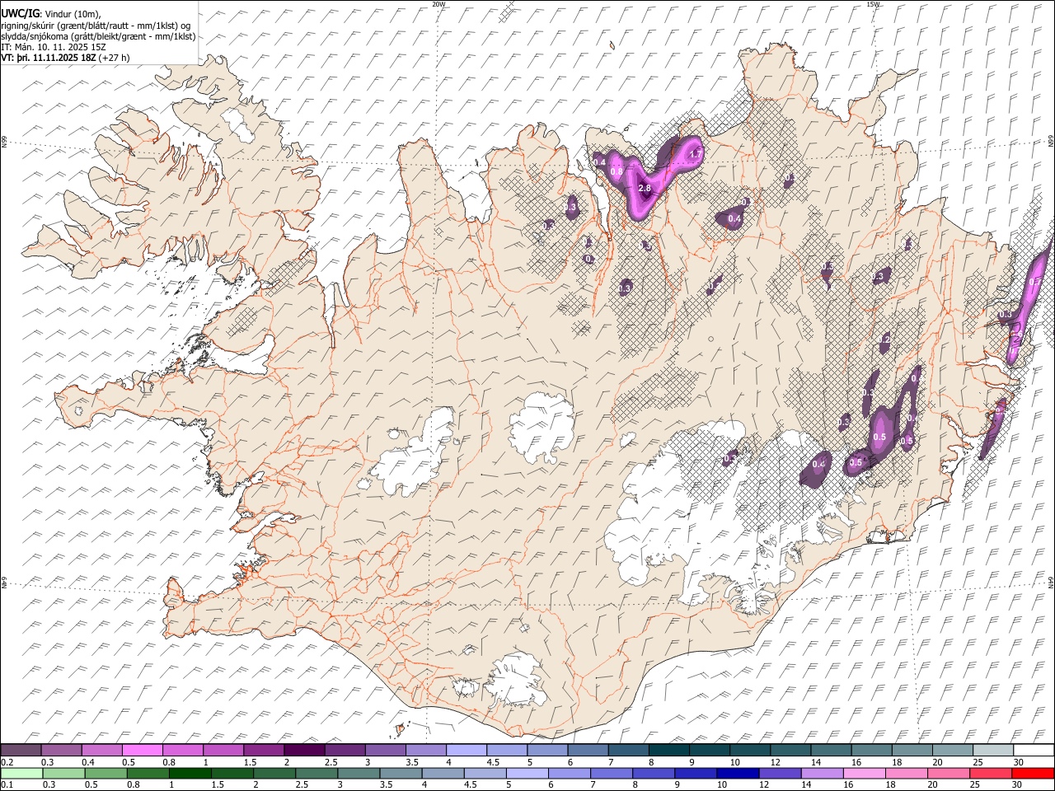
Task: Click the 'VT: þri. 11.11.2025 18Z (+27 h)' line
Action: pos(65,58)
